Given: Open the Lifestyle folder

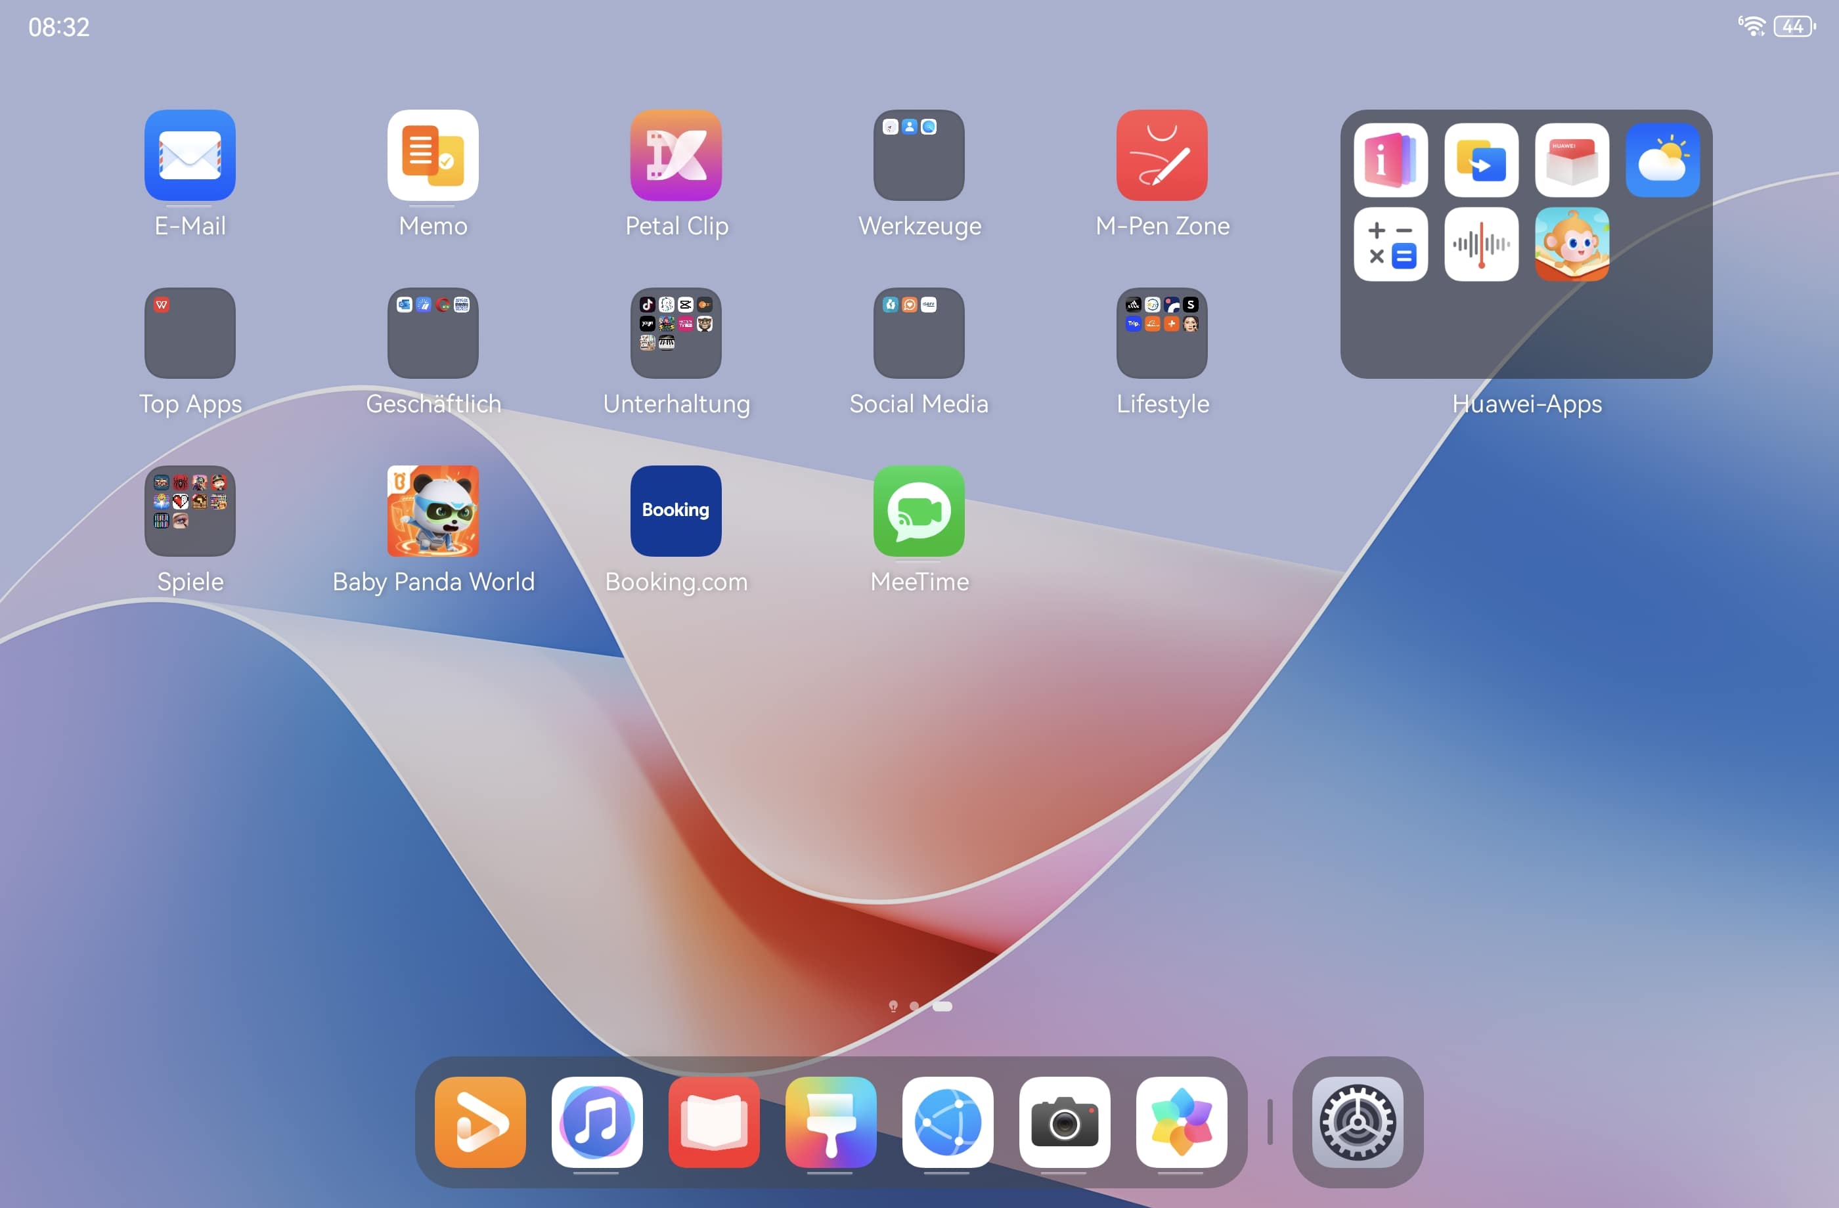Looking at the screenshot, I should click(1161, 333).
